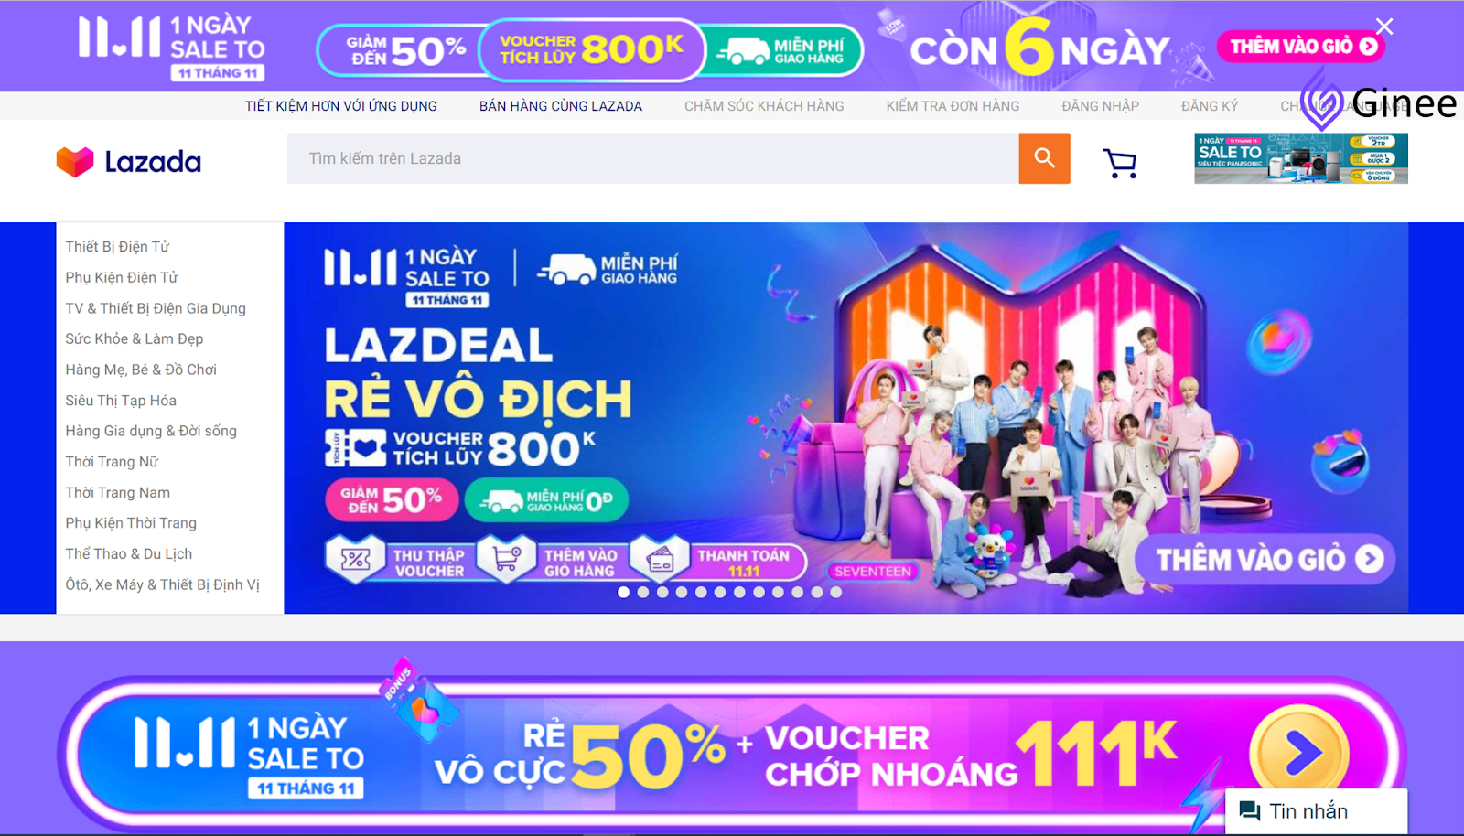Click the orange search magnifier button

tap(1044, 158)
